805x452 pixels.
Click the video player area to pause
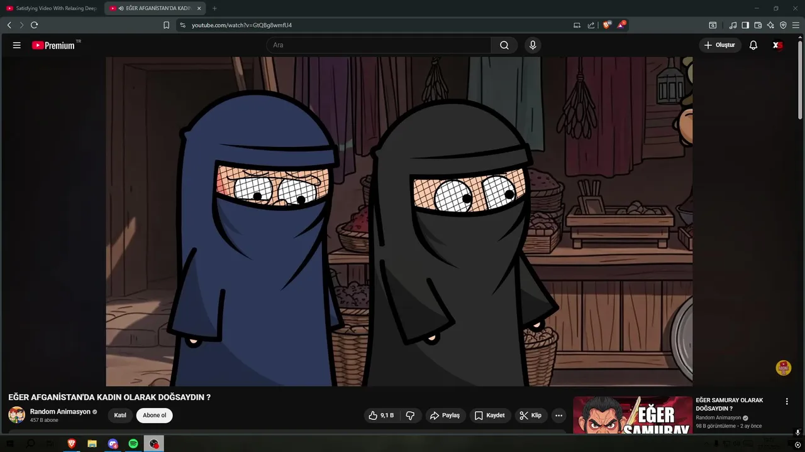(x=399, y=221)
